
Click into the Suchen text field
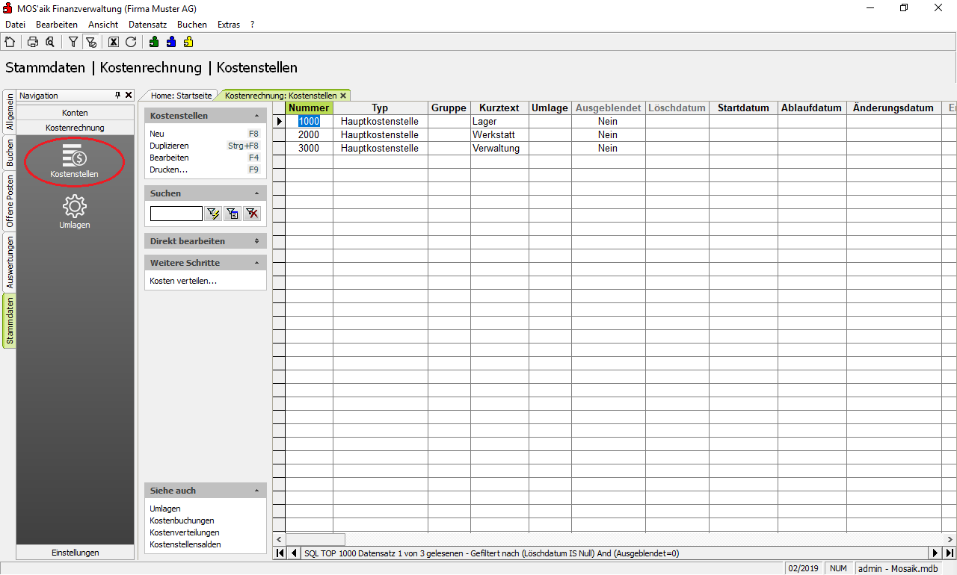click(x=176, y=214)
